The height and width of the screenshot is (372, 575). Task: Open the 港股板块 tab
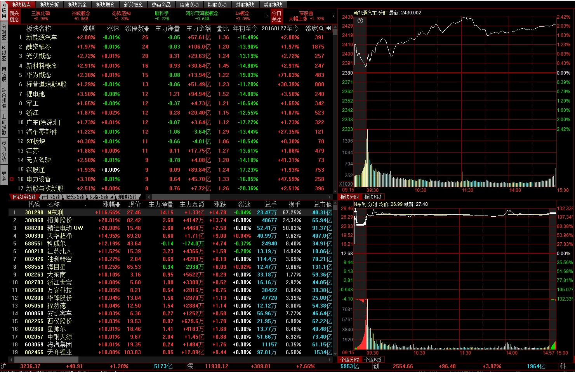click(245, 5)
